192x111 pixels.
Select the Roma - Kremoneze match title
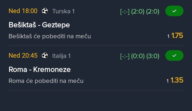click(40, 70)
